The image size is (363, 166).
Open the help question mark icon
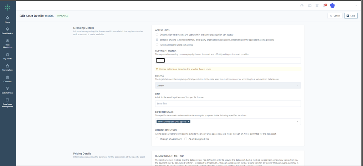(302, 6)
